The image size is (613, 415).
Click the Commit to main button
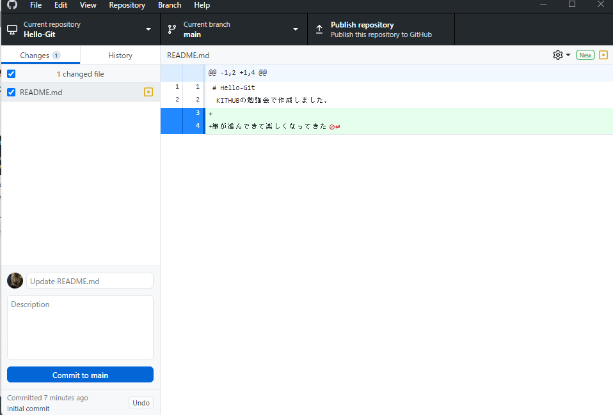click(x=79, y=374)
